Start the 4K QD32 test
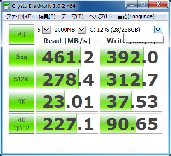This screenshot has width=171, height=156. point(21,123)
